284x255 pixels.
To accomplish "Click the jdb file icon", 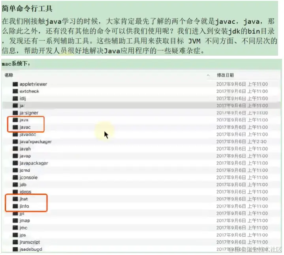I will coord(15,185).
